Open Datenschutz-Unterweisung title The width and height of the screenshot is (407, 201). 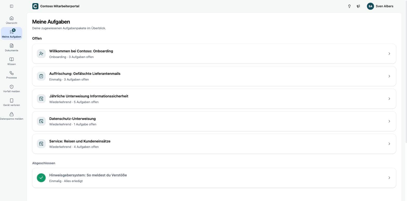coord(72,119)
